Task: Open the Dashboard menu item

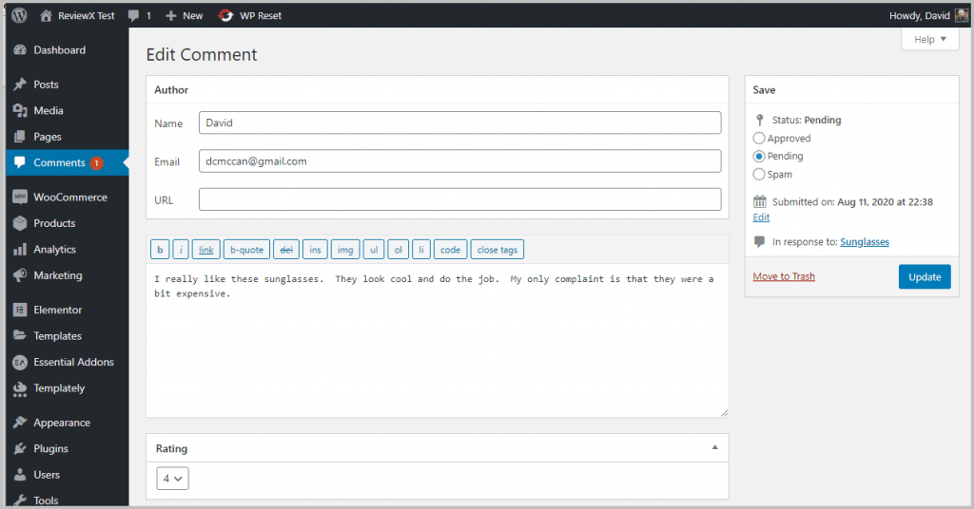Action: click(x=68, y=50)
